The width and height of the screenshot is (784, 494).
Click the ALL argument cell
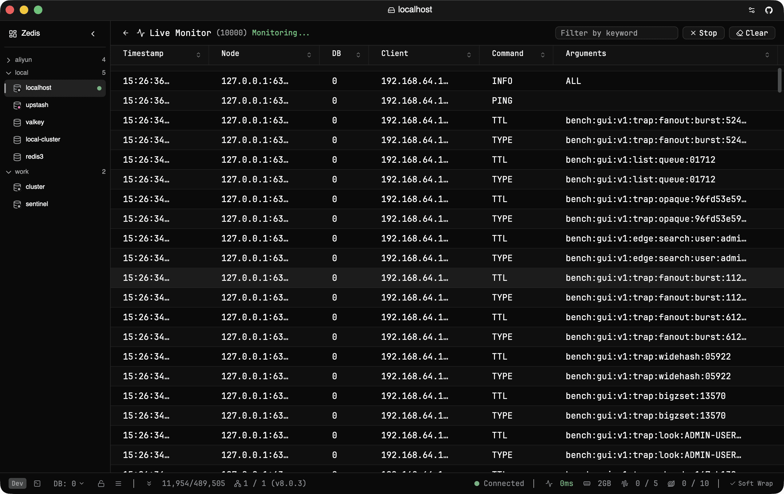(573, 81)
